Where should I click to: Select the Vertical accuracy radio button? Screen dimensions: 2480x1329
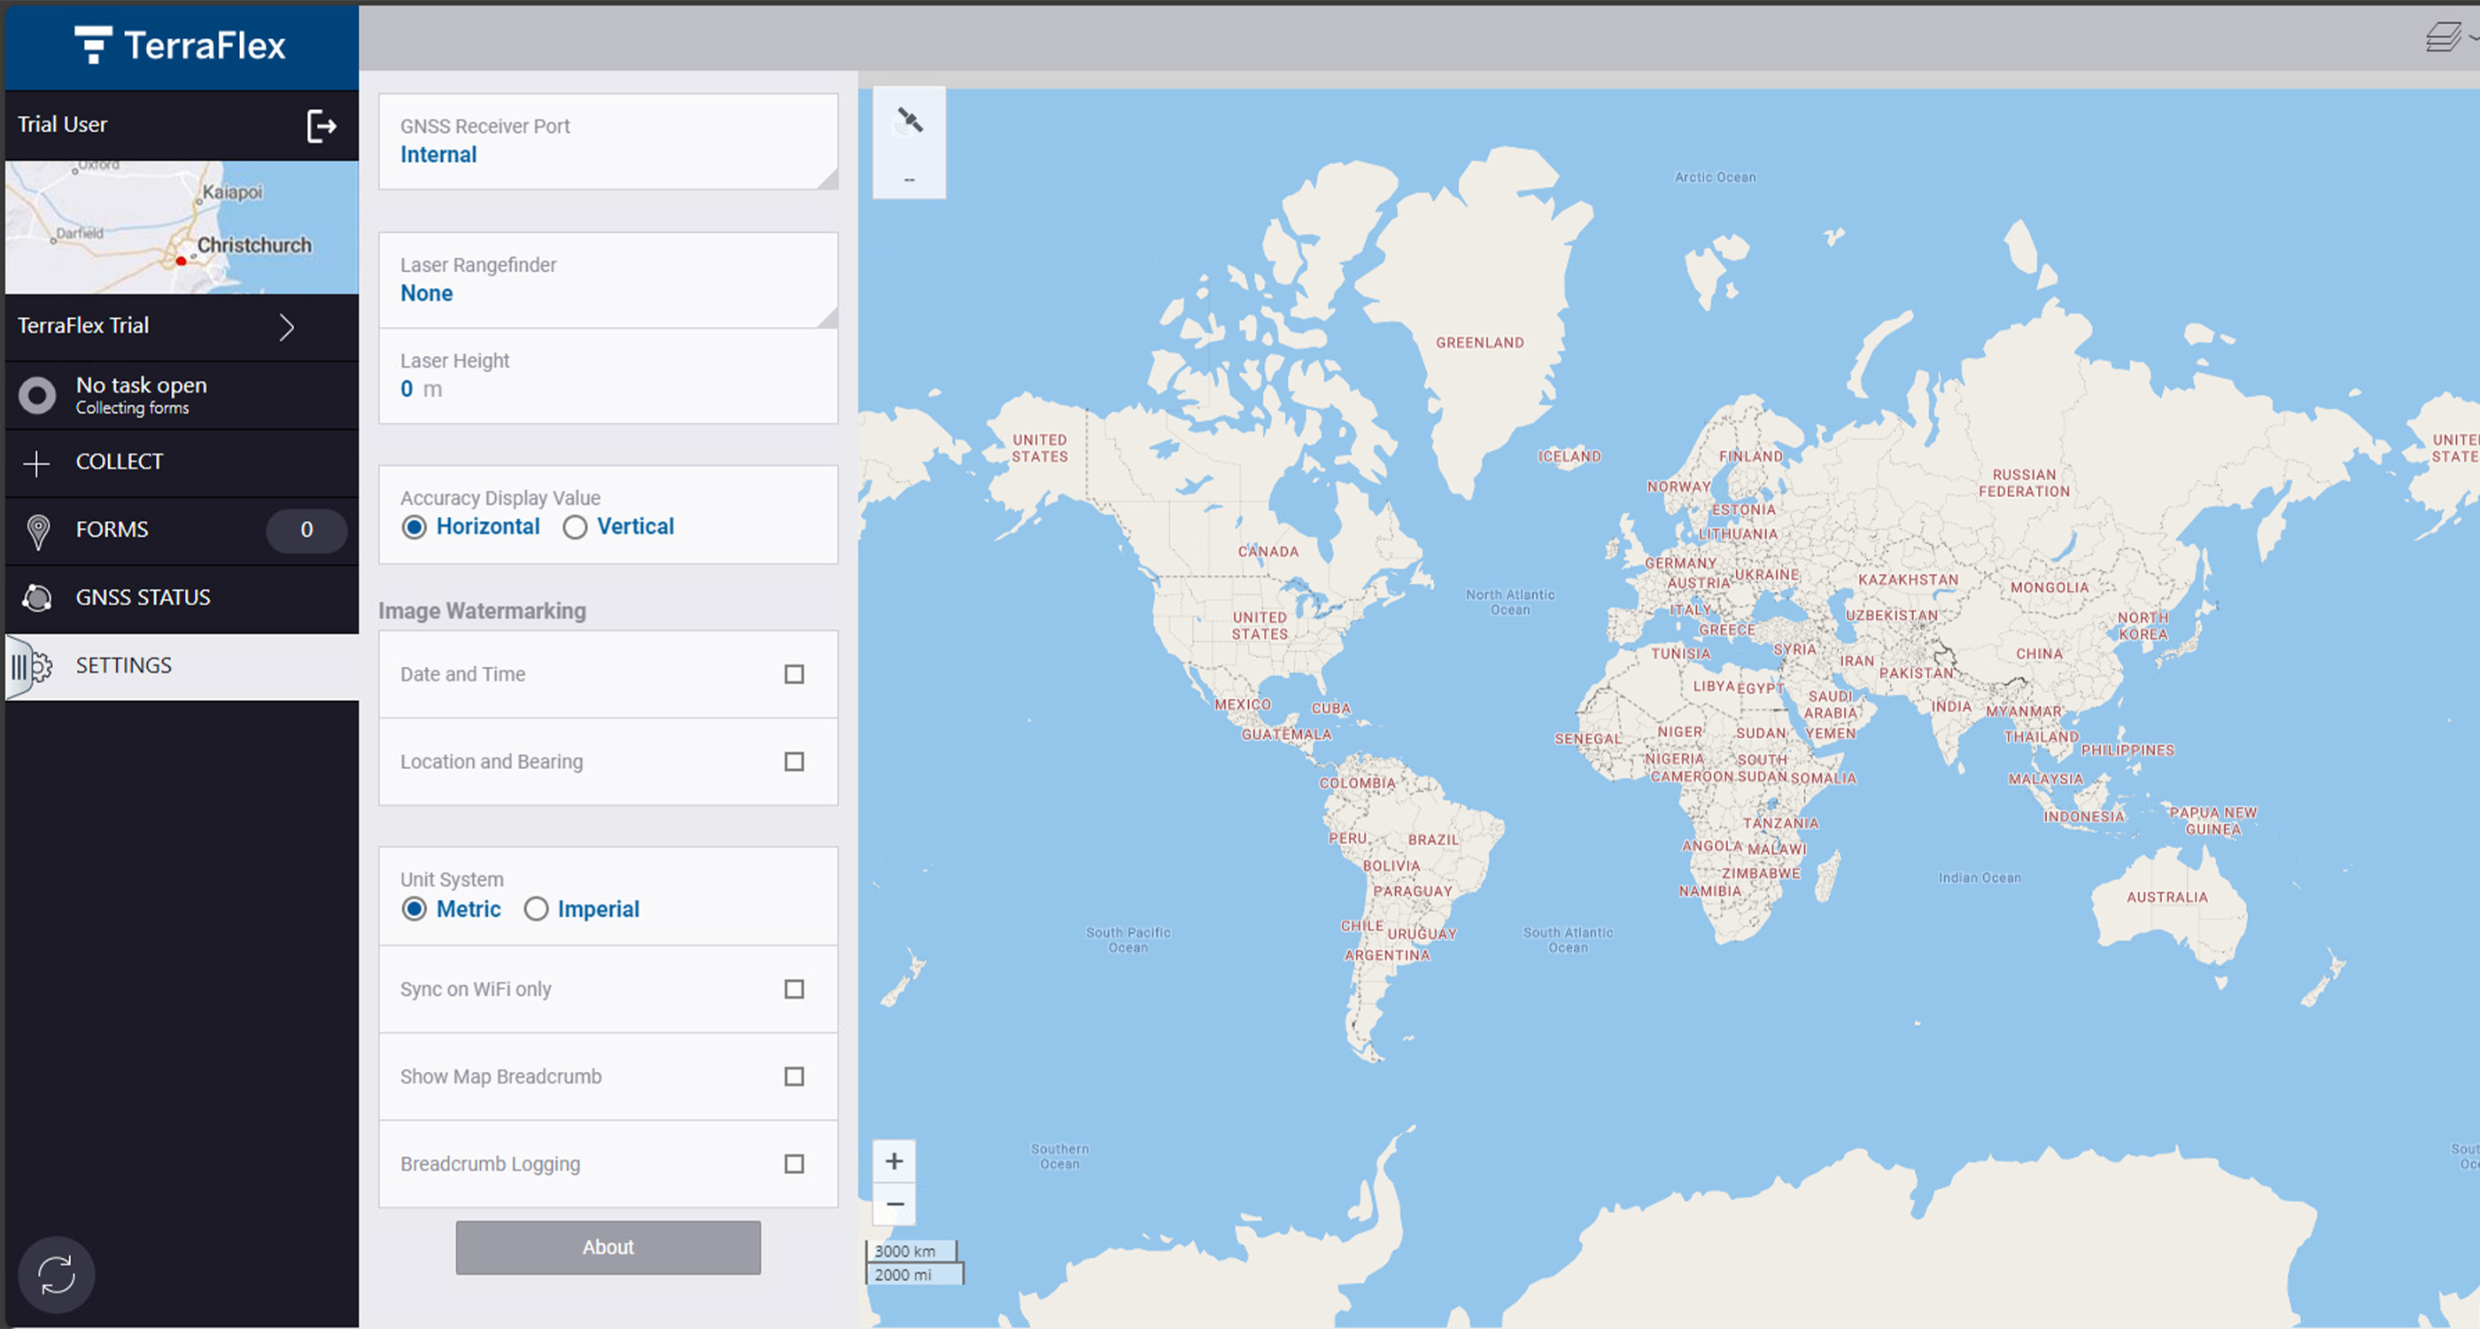pyautogui.click(x=575, y=528)
